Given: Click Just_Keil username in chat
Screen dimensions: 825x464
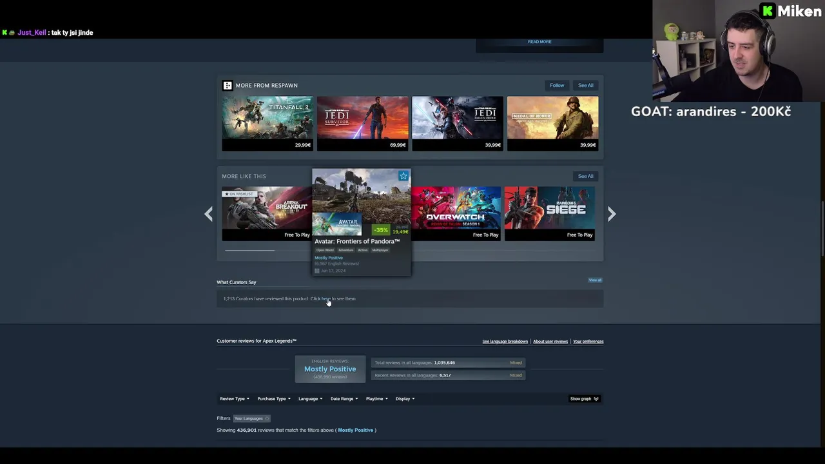Looking at the screenshot, I should pos(32,32).
